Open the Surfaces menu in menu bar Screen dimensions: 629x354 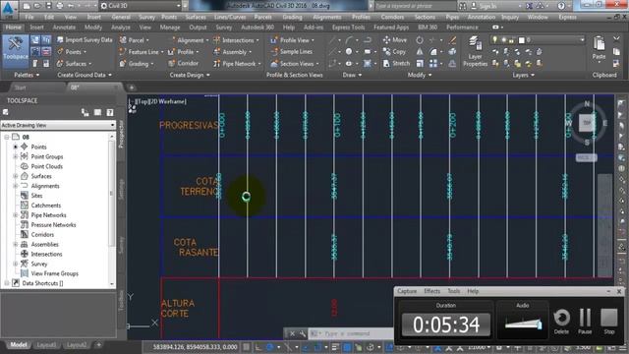click(x=196, y=17)
